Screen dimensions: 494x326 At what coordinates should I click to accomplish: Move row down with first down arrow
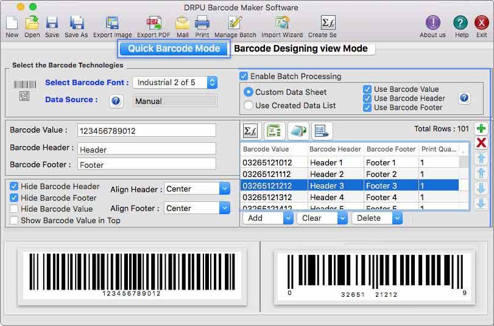click(481, 188)
